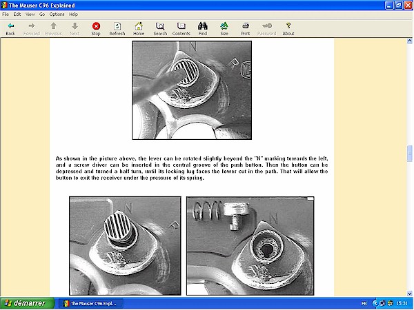Open the About question mark icon
414x310 pixels.
(288, 26)
